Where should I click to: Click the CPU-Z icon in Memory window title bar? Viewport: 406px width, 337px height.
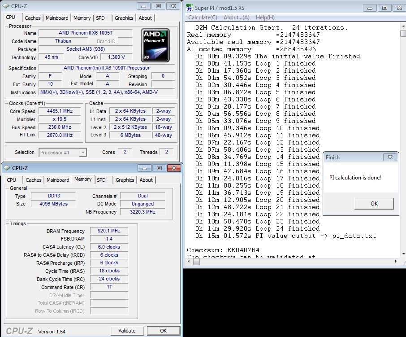click(x=6, y=168)
